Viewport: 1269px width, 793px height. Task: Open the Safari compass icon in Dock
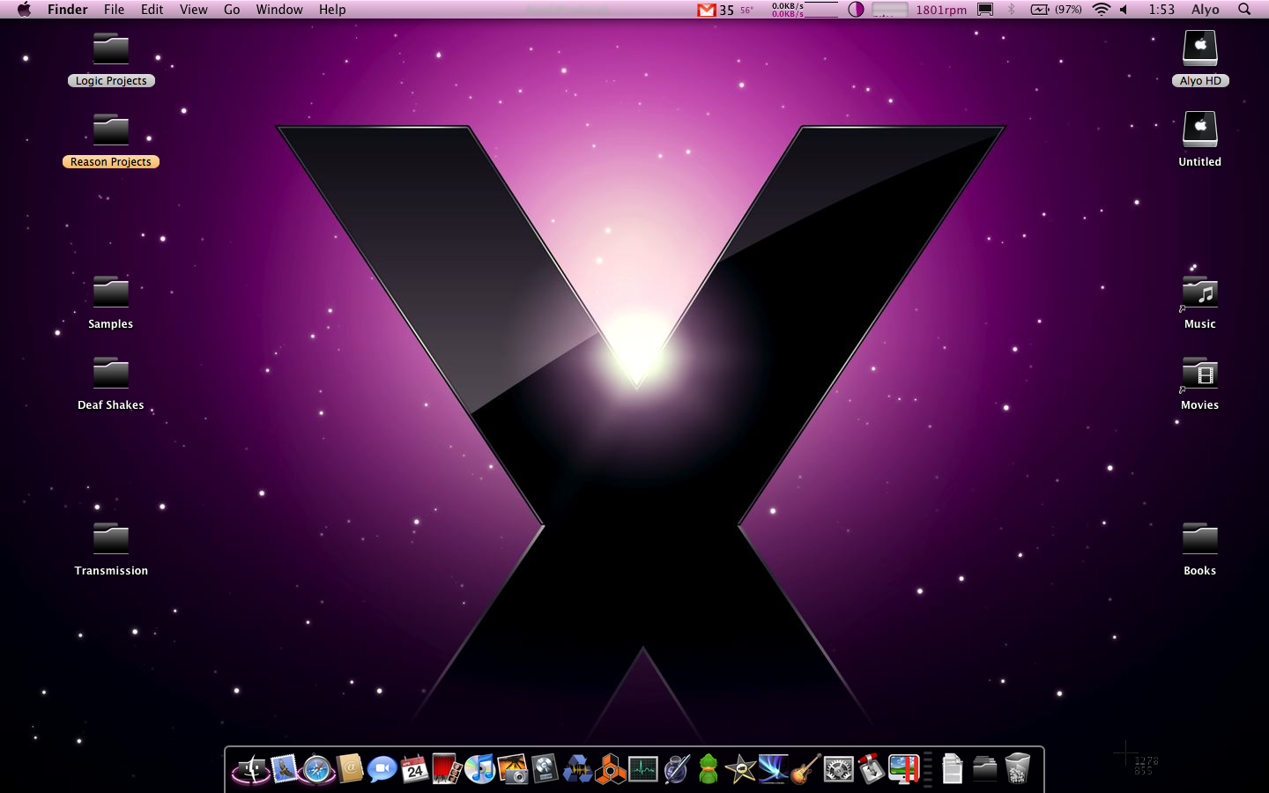tap(316, 769)
